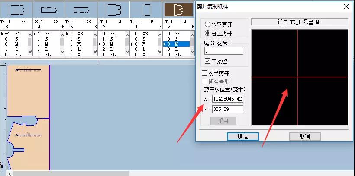This screenshot has height=176, width=355.
Task: Click the highlighted brown TT_1 piece 2 icon
Action: [x=178, y=9]
